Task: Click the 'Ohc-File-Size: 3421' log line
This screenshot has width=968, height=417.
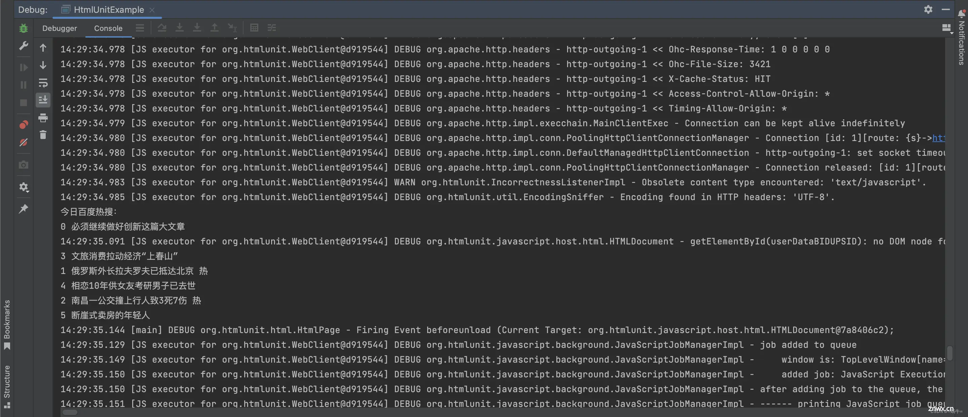Action: tap(415, 64)
